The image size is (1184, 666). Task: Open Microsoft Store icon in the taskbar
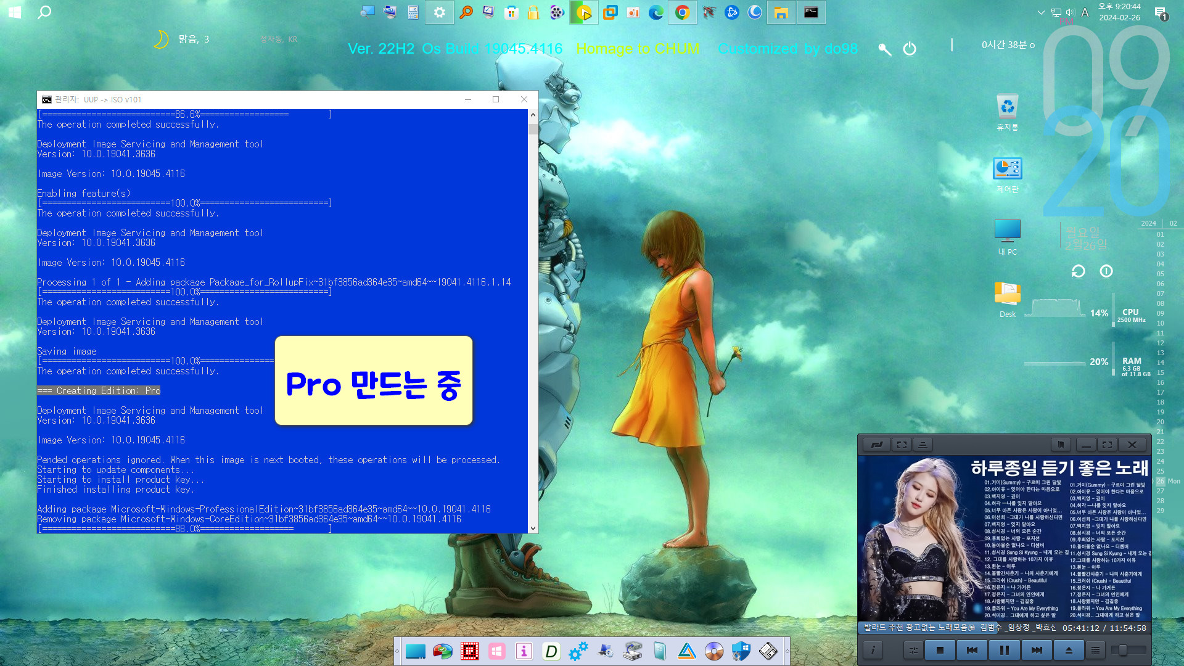click(511, 12)
